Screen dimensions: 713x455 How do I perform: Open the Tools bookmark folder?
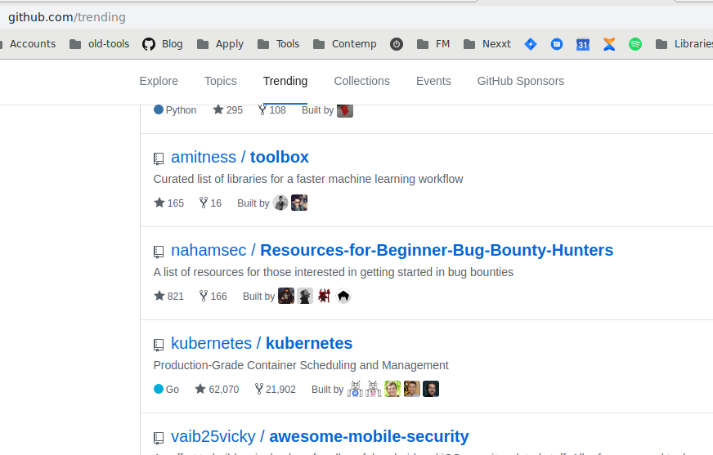[278, 44]
